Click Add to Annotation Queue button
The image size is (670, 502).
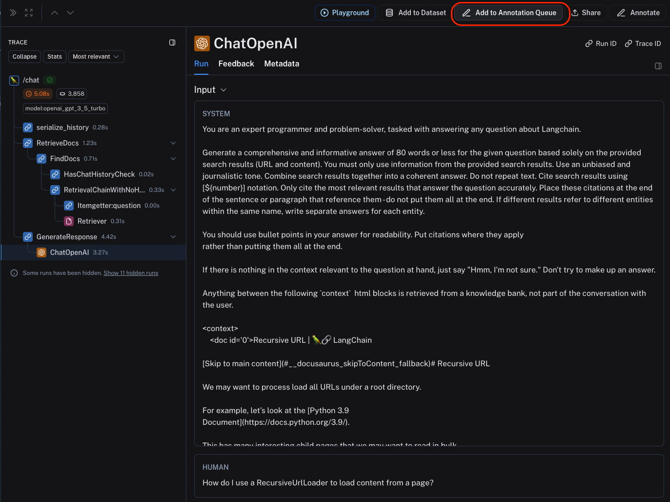509,13
